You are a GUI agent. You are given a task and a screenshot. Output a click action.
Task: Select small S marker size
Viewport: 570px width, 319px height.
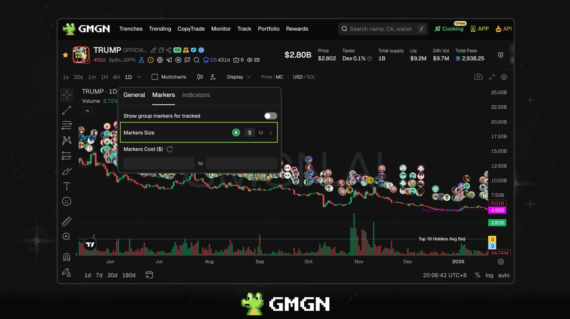[x=249, y=132]
